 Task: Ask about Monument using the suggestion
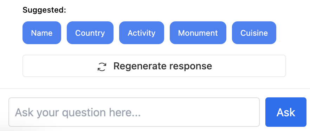[198, 33]
